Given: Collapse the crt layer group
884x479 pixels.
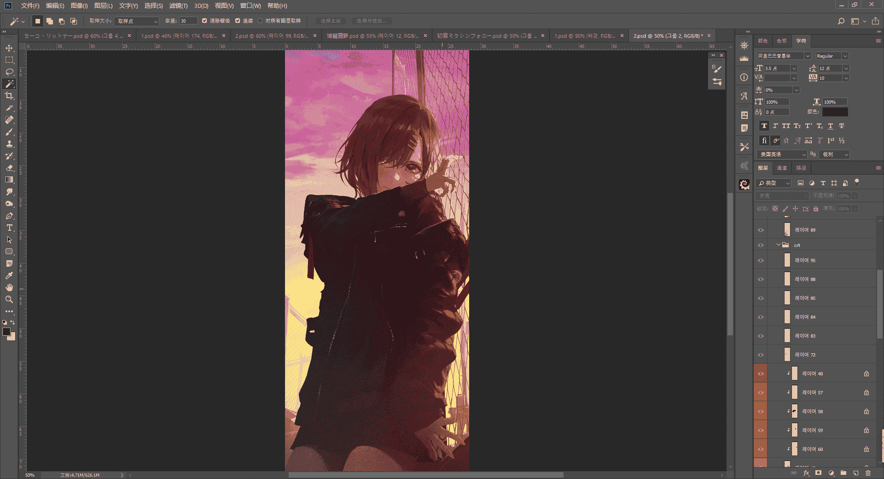Looking at the screenshot, I should [x=779, y=245].
